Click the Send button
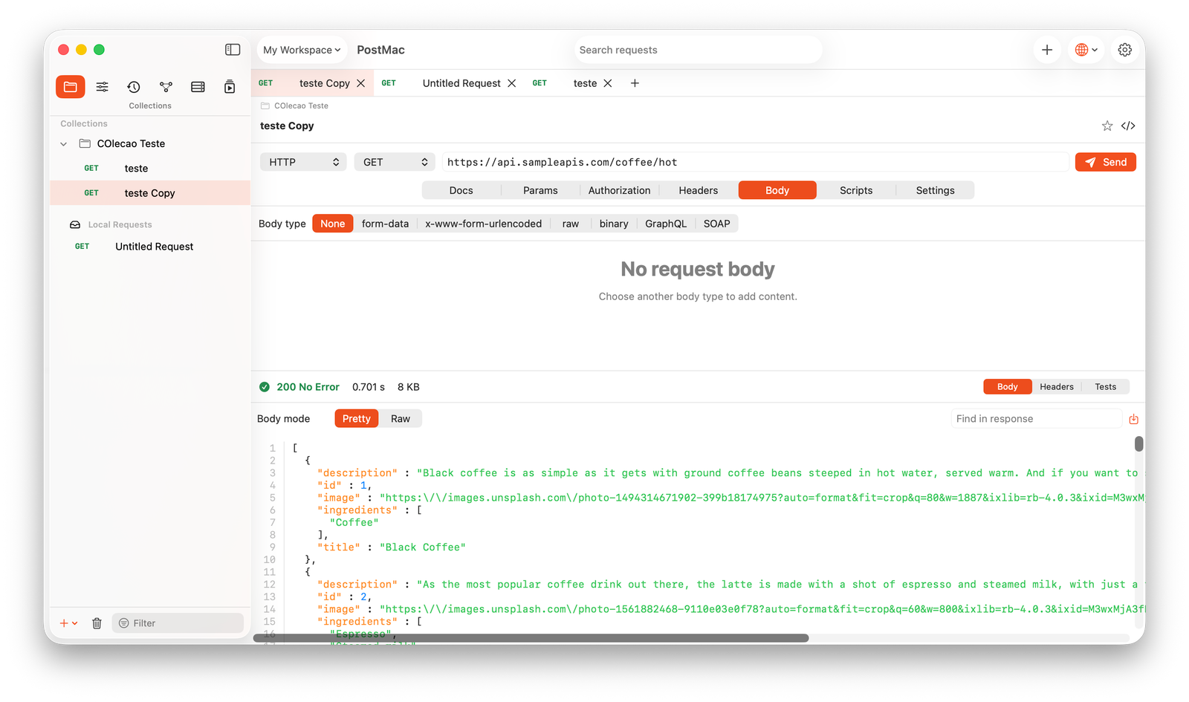 click(1106, 162)
